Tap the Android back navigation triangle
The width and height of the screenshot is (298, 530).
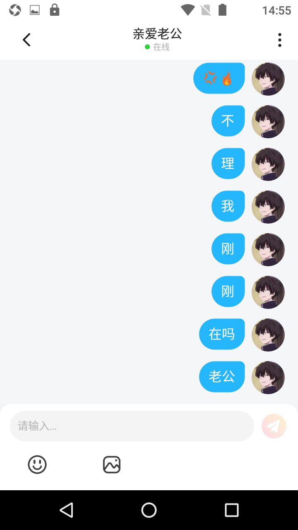(66, 510)
